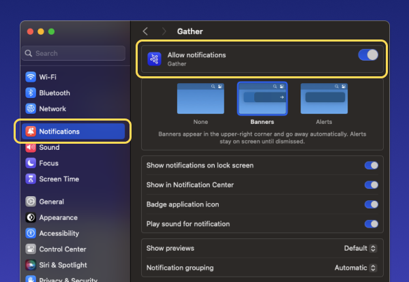Click the Appearance icon in sidebar
The width and height of the screenshot is (409, 282).
coord(31,217)
